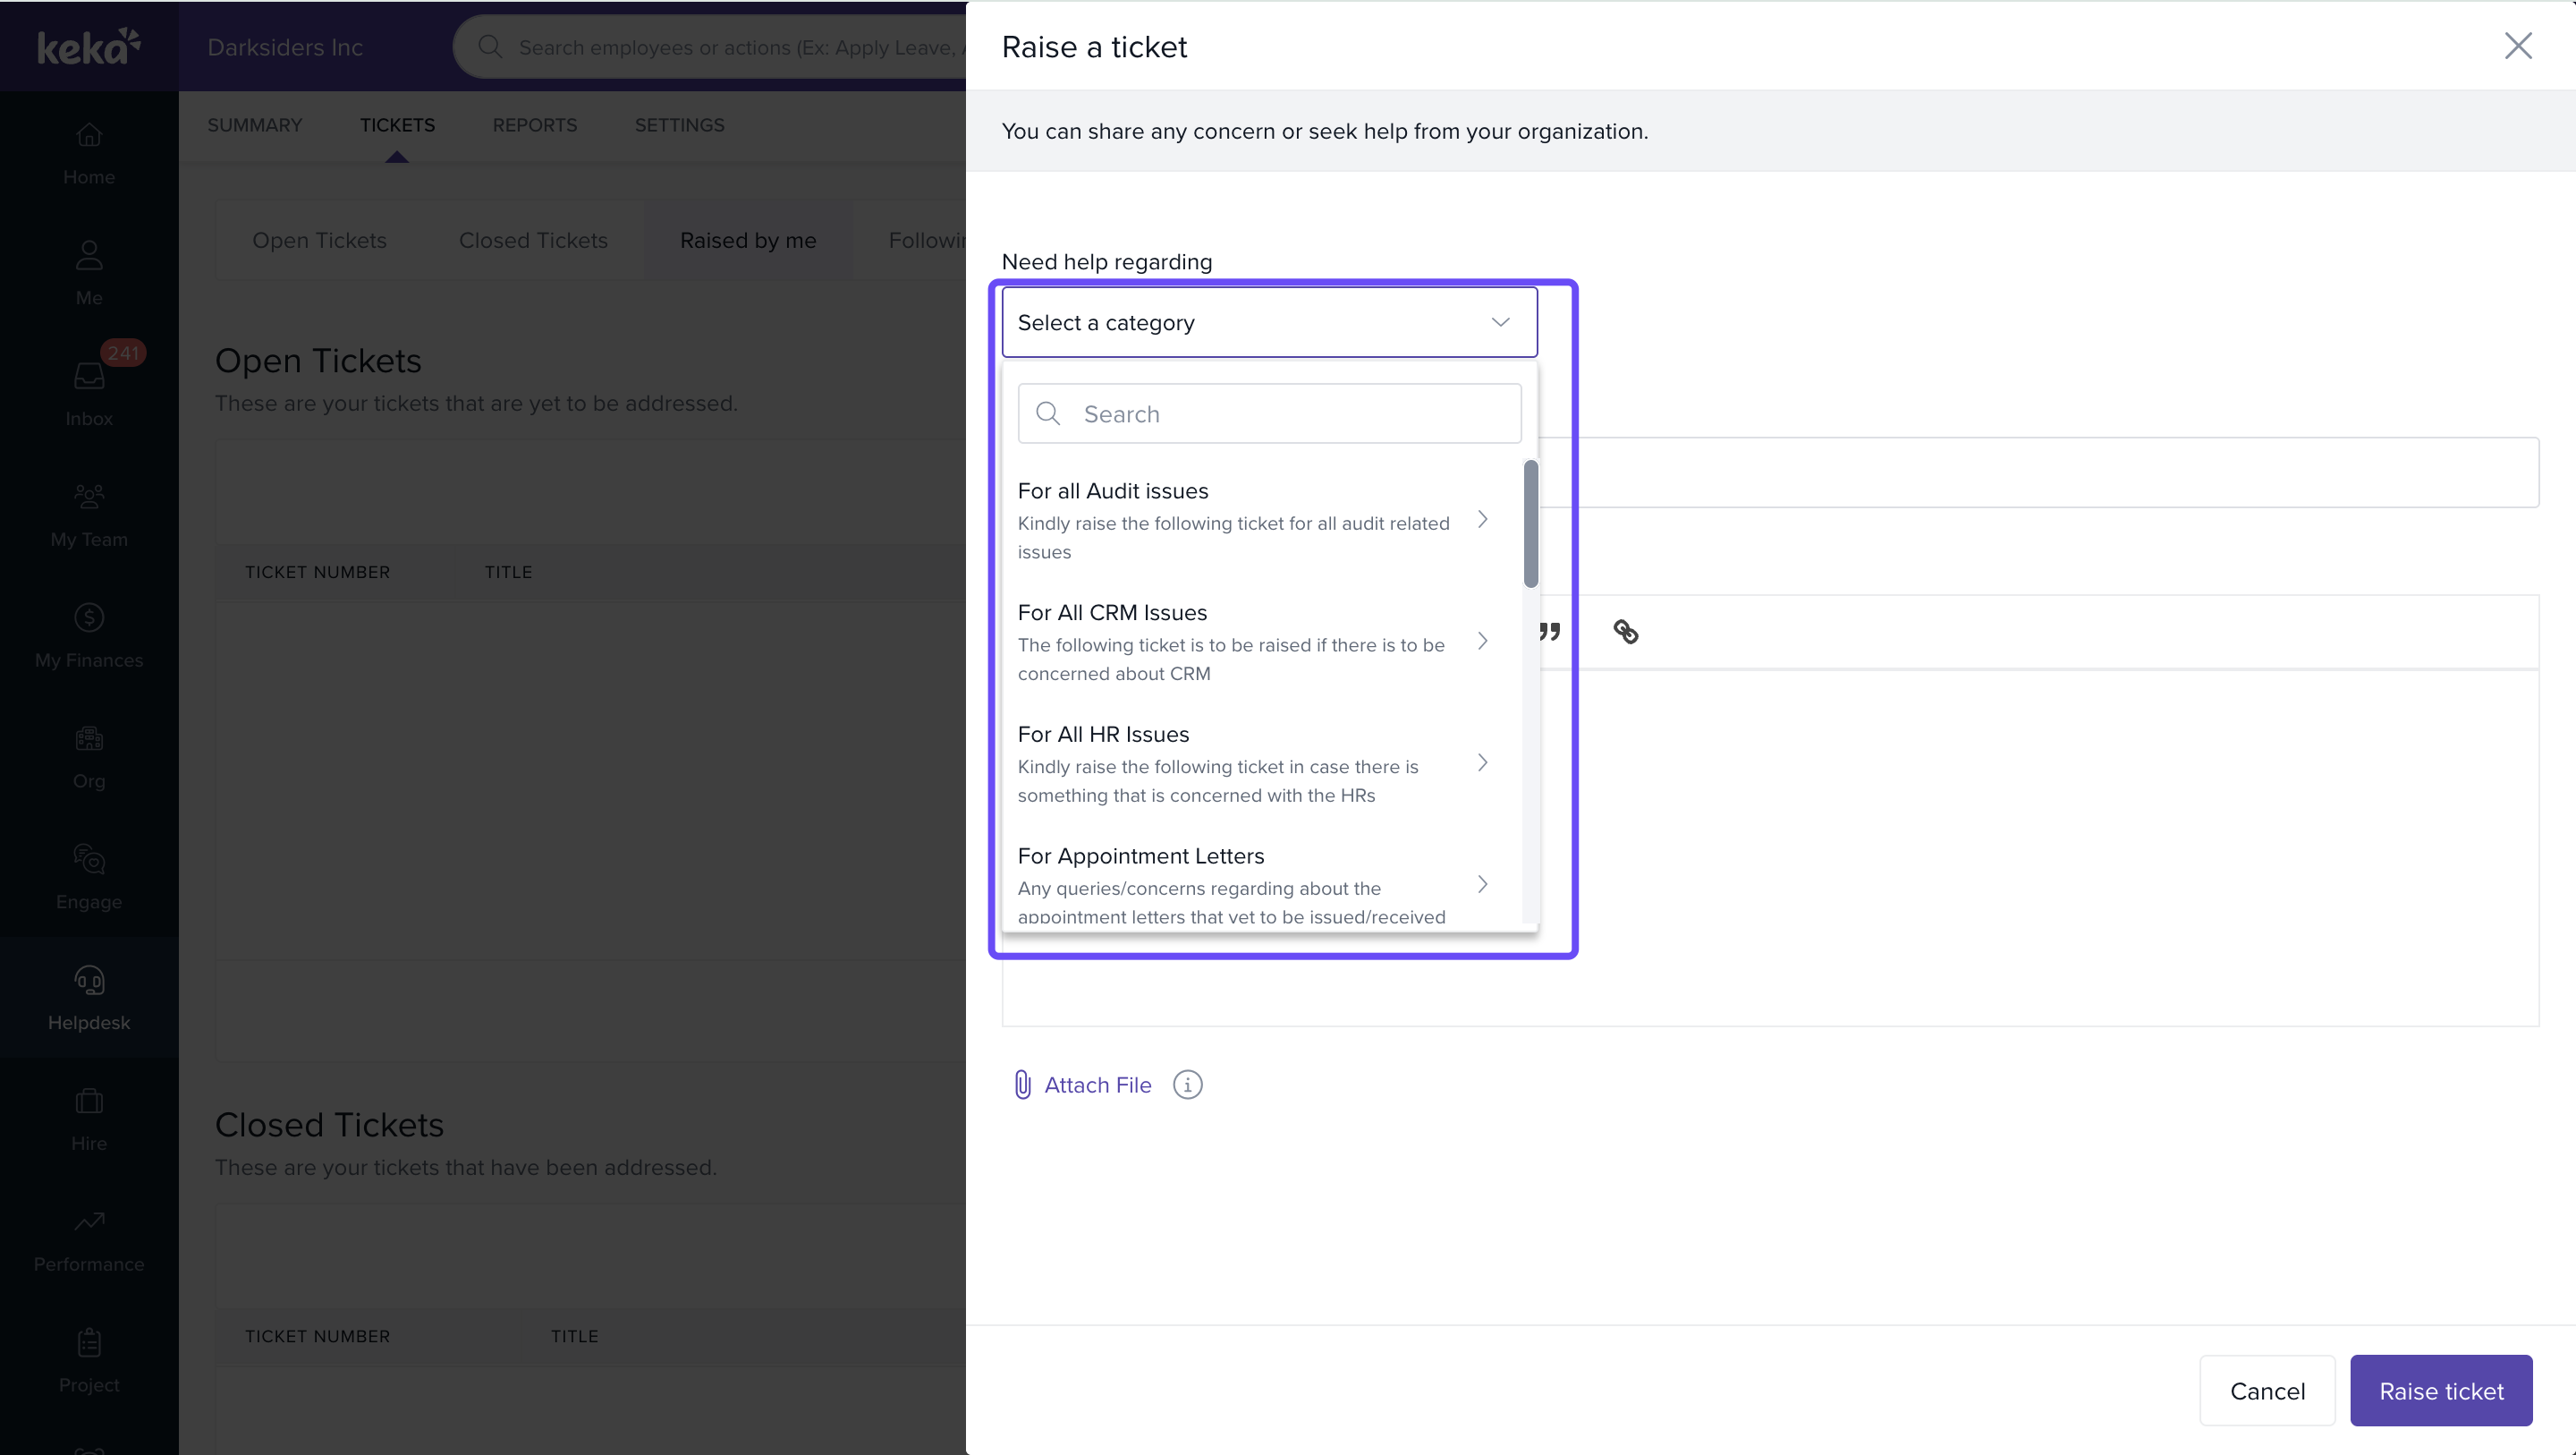Open the Select a category dropdown
The width and height of the screenshot is (2576, 1455).
[1269, 322]
